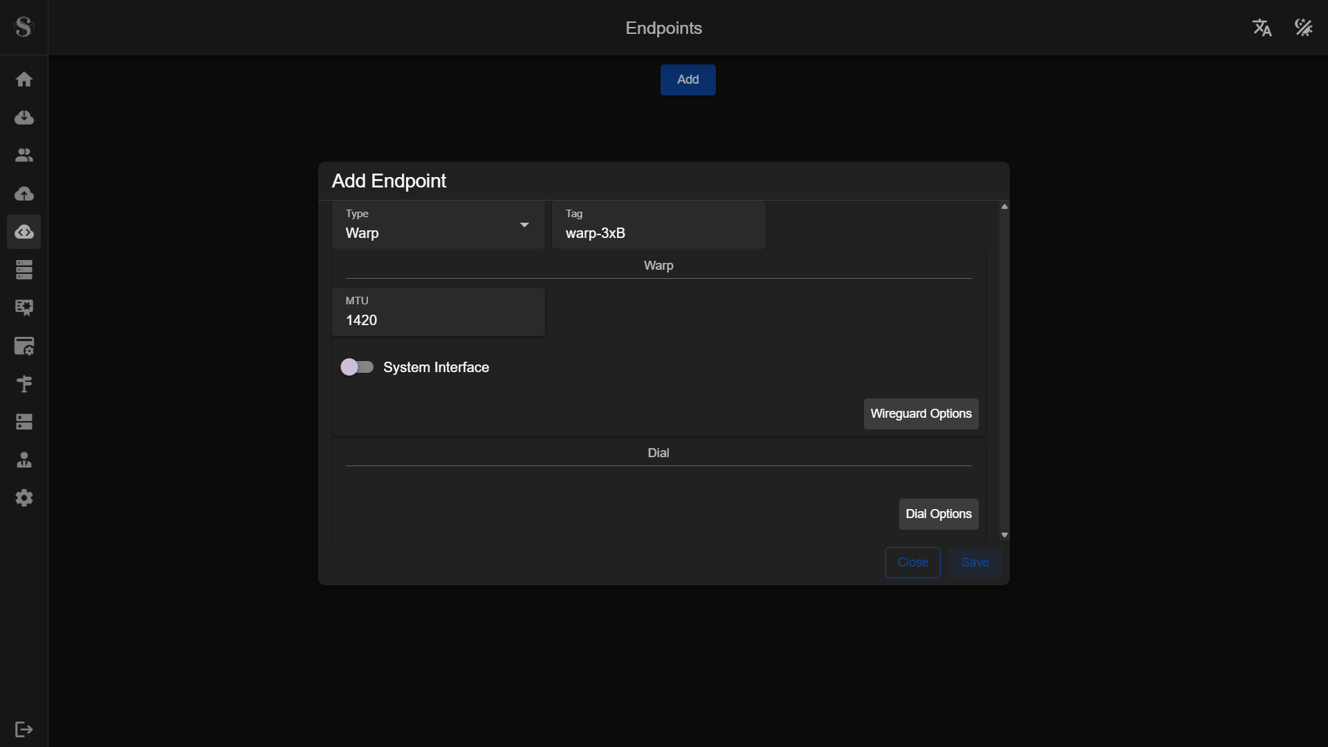Click the Tag field with warp-3xB

(x=658, y=233)
